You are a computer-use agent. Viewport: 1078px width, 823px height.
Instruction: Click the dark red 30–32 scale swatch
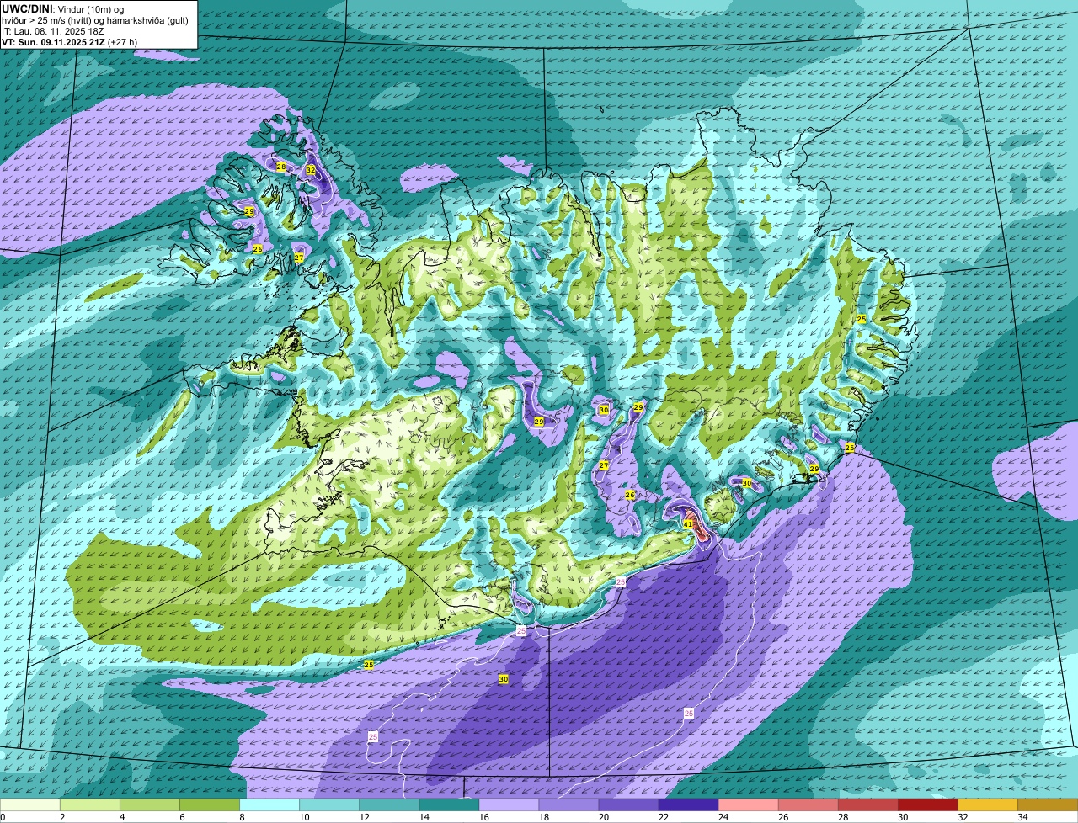coord(927,805)
